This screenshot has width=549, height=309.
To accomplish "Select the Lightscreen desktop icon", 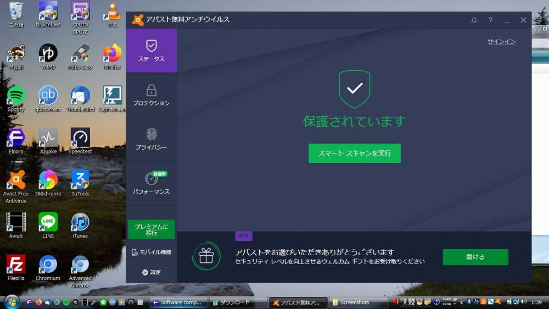I will pos(112,99).
